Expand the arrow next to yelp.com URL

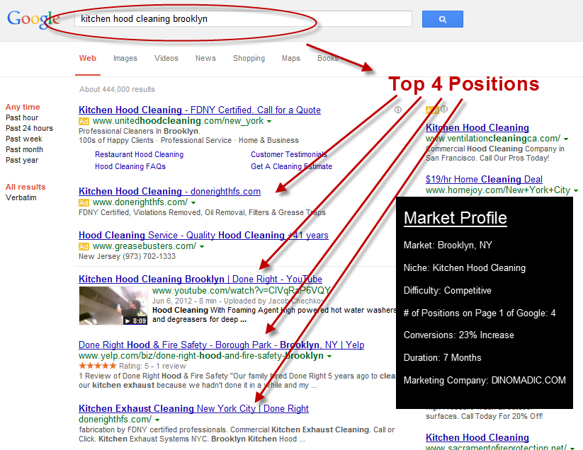(x=329, y=357)
